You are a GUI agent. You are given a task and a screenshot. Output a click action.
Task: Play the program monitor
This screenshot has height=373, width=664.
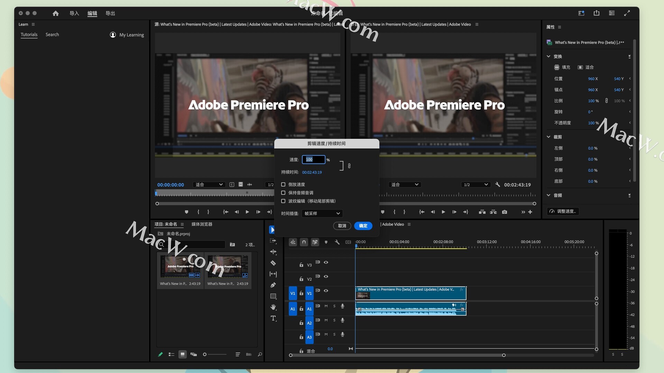pos(443,212)
